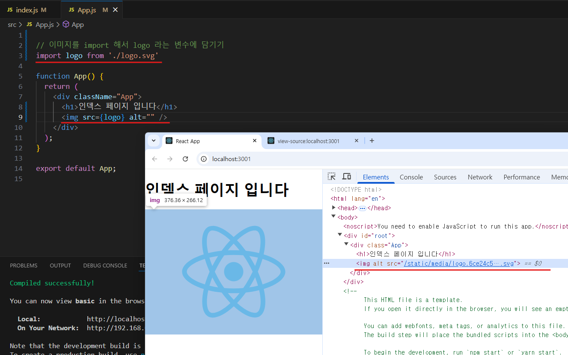Expand the head element in Elements panel
568x355 pixels.
pos(334,208)
